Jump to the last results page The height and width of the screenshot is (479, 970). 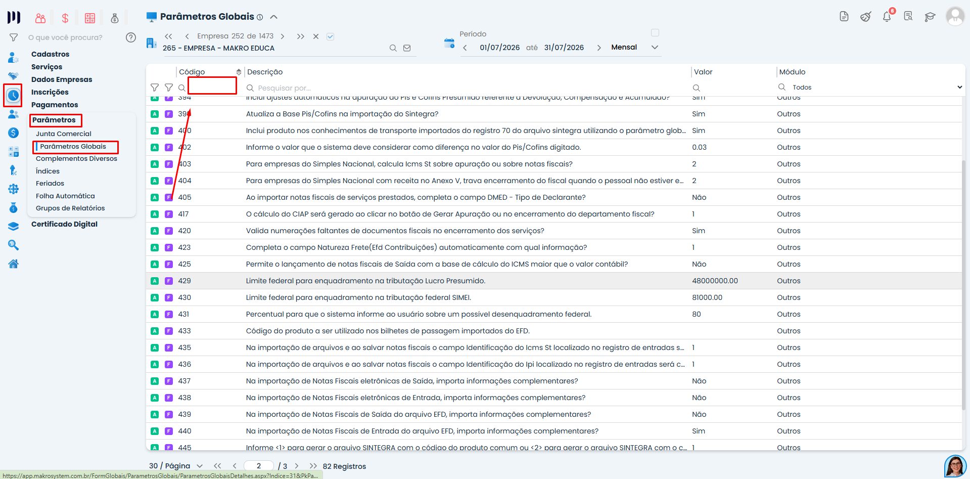point(313,466)
